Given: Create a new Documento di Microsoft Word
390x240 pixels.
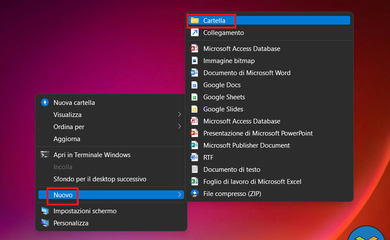Looking at the screenshot, I should pyautogui.click(x=247, y=73).
